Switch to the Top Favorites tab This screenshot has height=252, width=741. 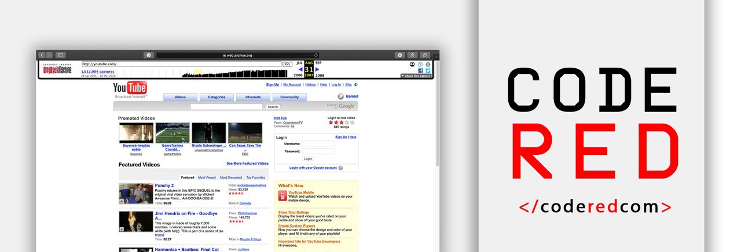click(x=255, y=177)
